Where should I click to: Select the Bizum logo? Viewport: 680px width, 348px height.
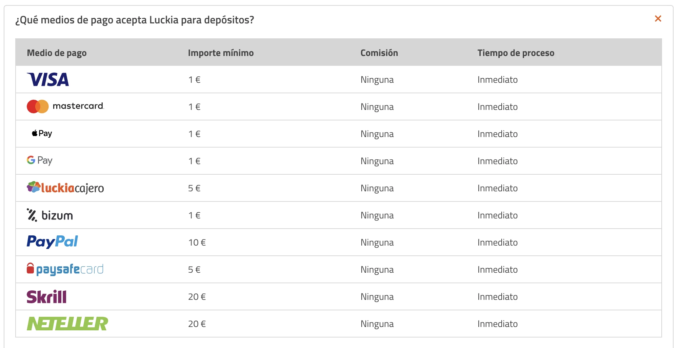50,215
